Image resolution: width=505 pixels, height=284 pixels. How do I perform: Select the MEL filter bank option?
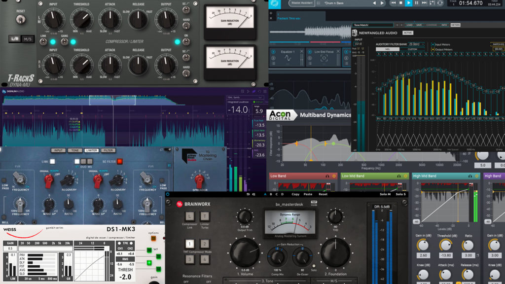tap(388, 49)
